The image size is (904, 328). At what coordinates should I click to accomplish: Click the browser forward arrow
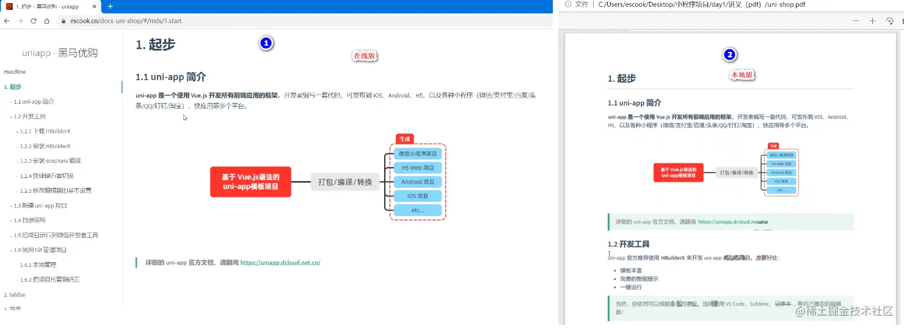20,21
